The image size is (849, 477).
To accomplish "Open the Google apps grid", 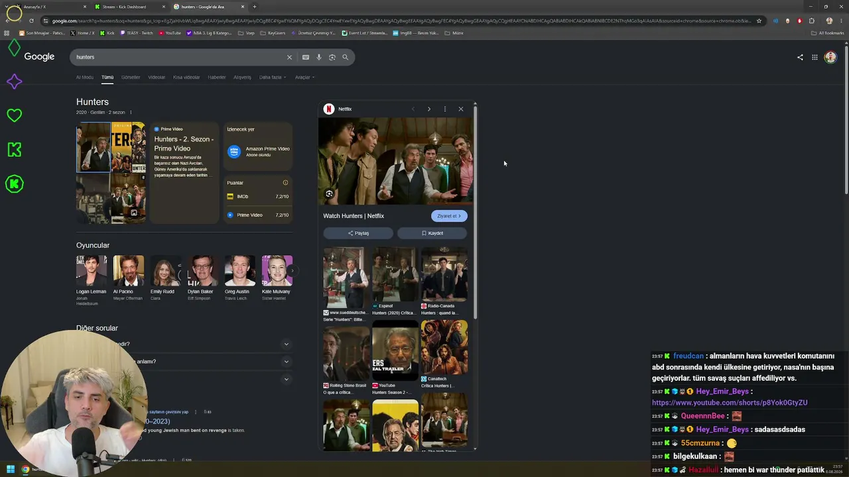I will tap(815, 57).
